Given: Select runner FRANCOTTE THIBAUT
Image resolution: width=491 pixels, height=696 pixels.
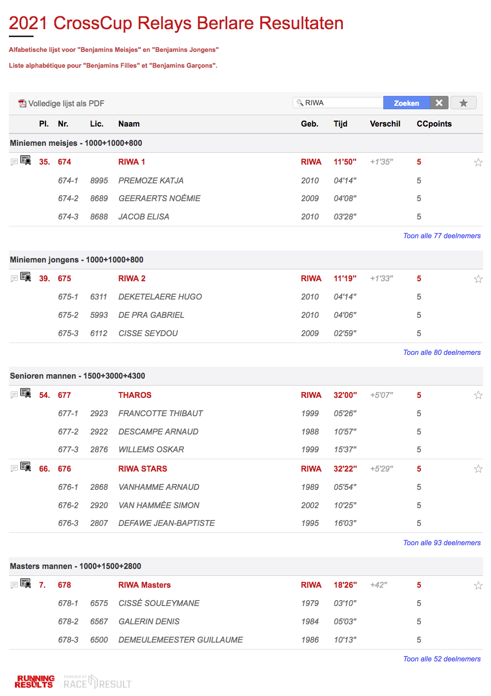Looking at the screenshot, I should tap(161, 413).
